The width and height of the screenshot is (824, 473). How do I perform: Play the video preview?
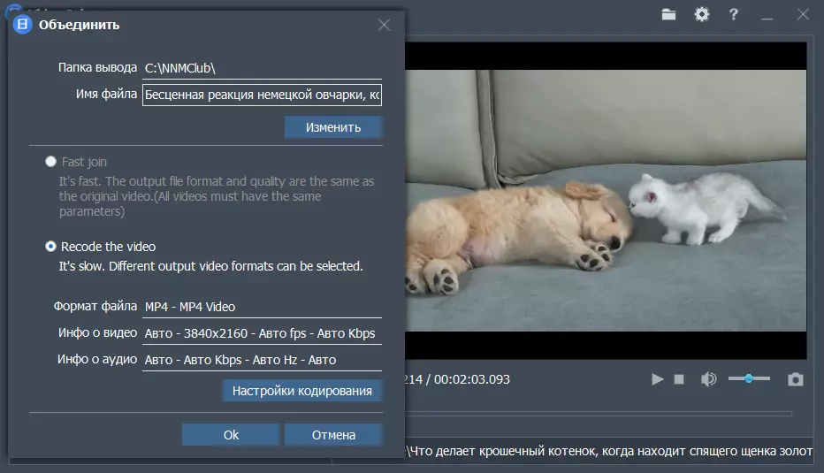(658, 379)
